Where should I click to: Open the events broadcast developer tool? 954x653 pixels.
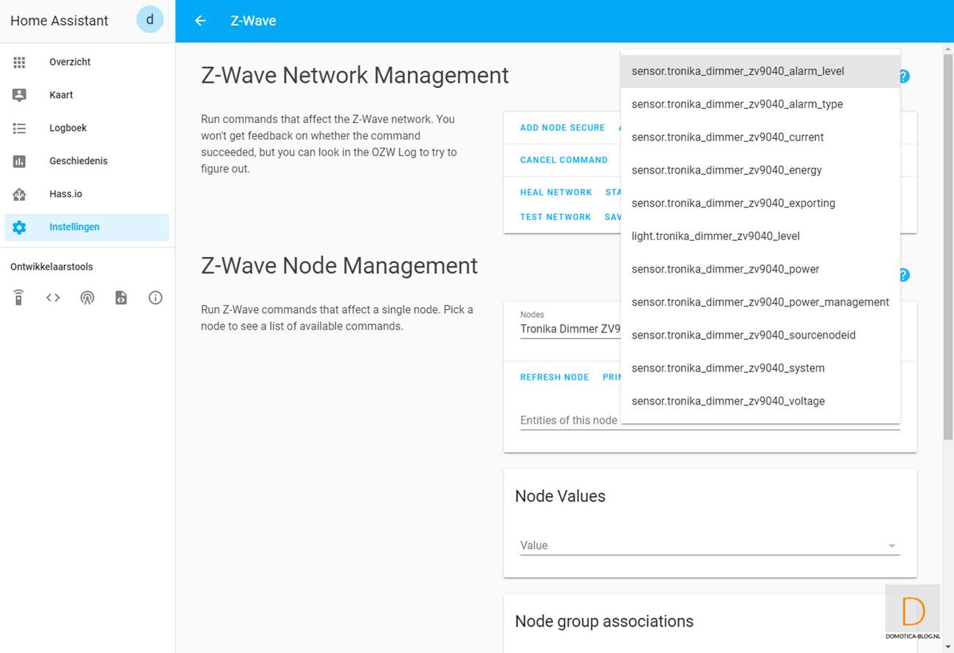point(87,298)
